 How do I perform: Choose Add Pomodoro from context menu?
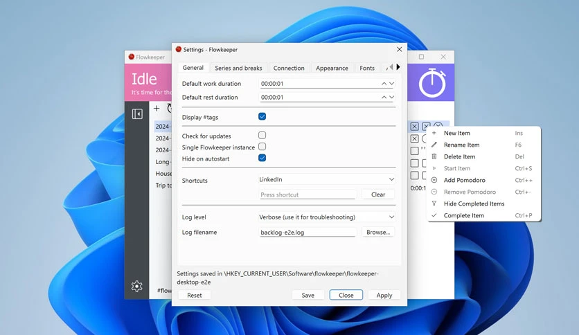coord(483,181)
